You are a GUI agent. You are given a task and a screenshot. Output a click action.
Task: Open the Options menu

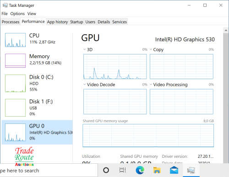tap(17, 14)
